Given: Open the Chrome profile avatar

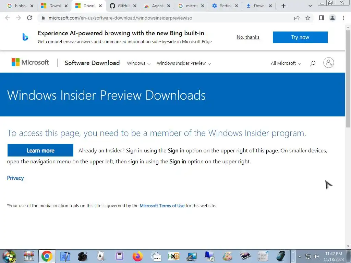Looking at the screenshot, I should (x=332, y=18).
